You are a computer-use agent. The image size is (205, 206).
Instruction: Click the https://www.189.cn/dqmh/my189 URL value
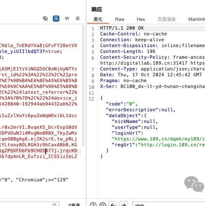point(158,139)
